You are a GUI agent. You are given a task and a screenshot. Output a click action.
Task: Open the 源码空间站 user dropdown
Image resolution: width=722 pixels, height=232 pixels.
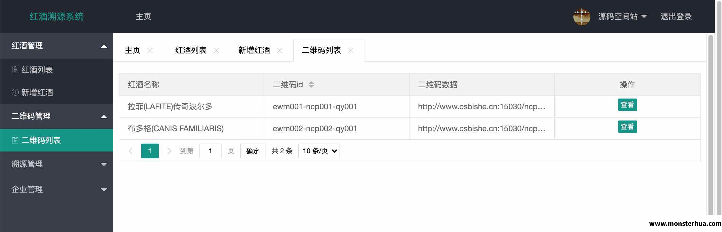pyautogui.click(x=622, y=17)
